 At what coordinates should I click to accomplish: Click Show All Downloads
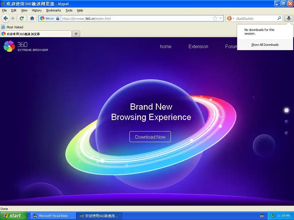pyautogui.click(x=265, y=45)
